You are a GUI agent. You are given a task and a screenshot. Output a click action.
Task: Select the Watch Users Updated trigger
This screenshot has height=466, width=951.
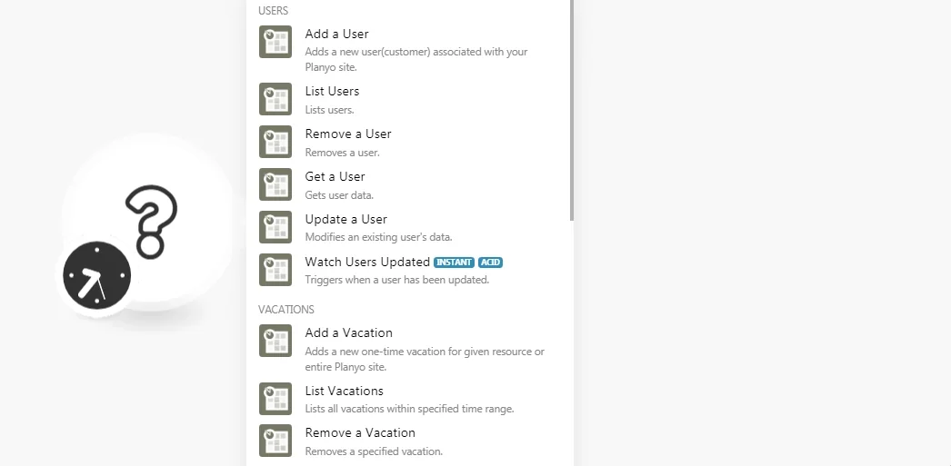tap(409, 271)
